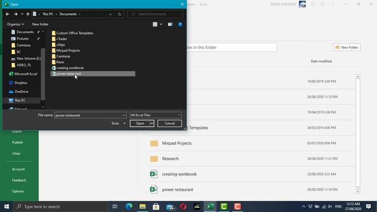Screen dimensions: 377x212
Task: Open the Organize menu
Action: [15, 24]
